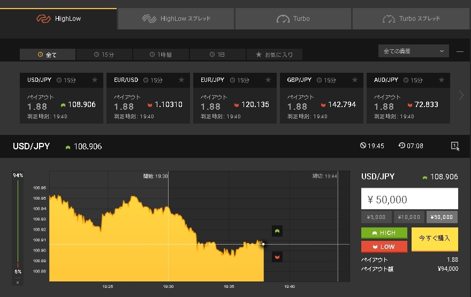Open the 全ての資産 asset dropdown

point(414,51)
